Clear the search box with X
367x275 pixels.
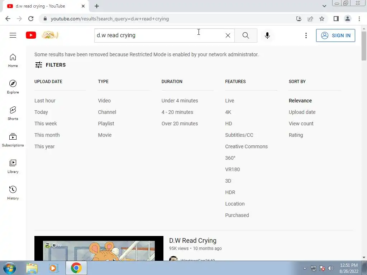click(x=228, y=35)
